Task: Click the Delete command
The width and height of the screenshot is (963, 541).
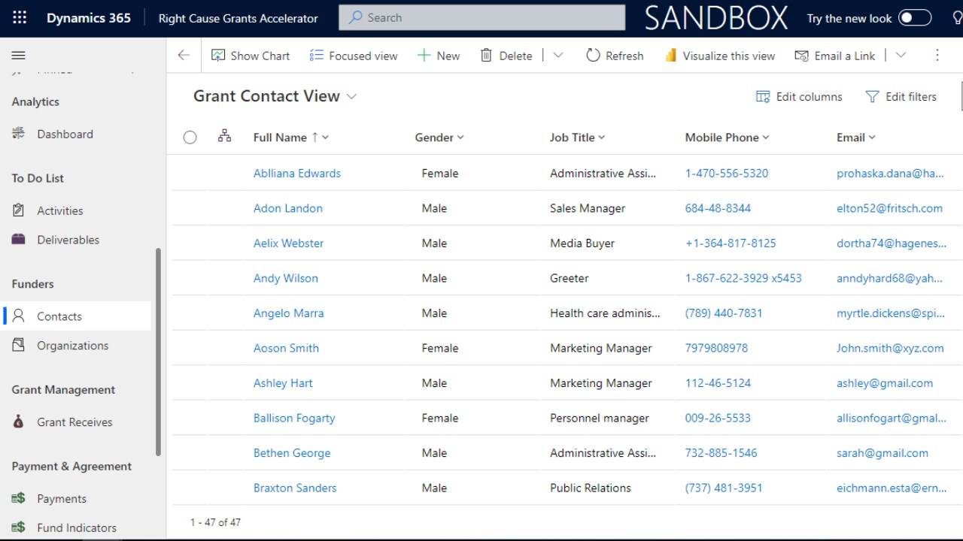Action: tap(506, 56)
